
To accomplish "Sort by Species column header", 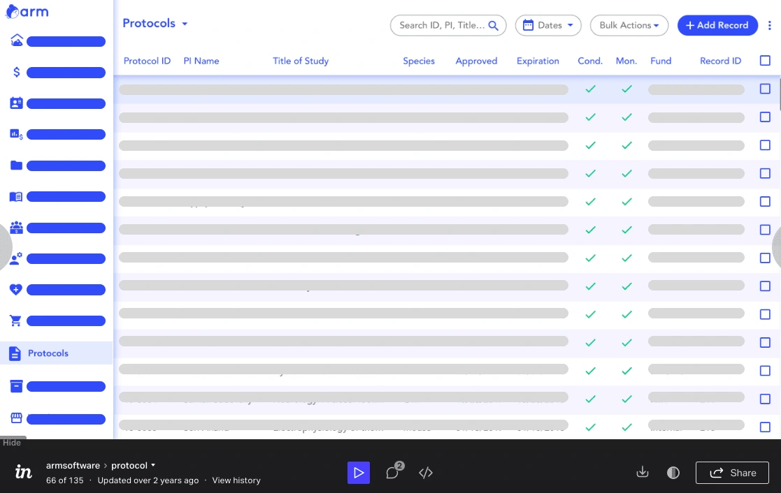I will point(419,61).
